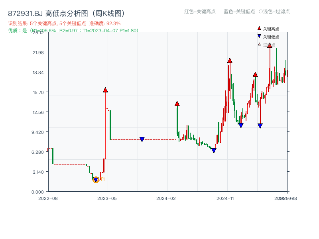Click the tallest red key-high marker near 2024-11
Viewport: 319px width, 239px height.
[x=230, y=61]
